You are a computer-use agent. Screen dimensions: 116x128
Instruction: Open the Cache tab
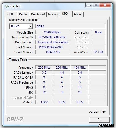(23, 14)
